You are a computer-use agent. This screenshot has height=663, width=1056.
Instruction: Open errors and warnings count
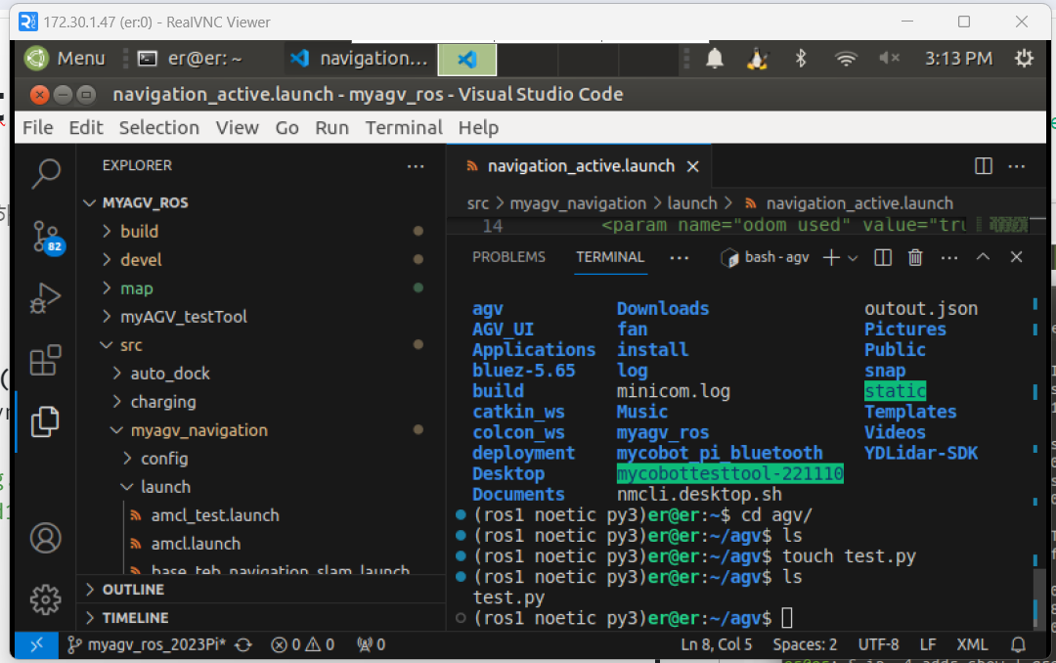(x=302, y=644)
